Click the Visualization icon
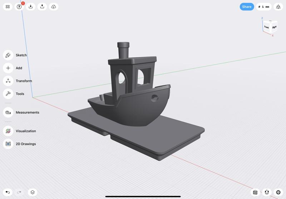The height and width of the screenshot is (199, 286). click(8, 131)
